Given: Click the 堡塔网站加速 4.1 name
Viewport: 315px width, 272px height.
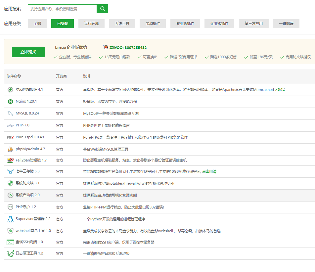Looking at the screenshot, I should tap(29, 89).
